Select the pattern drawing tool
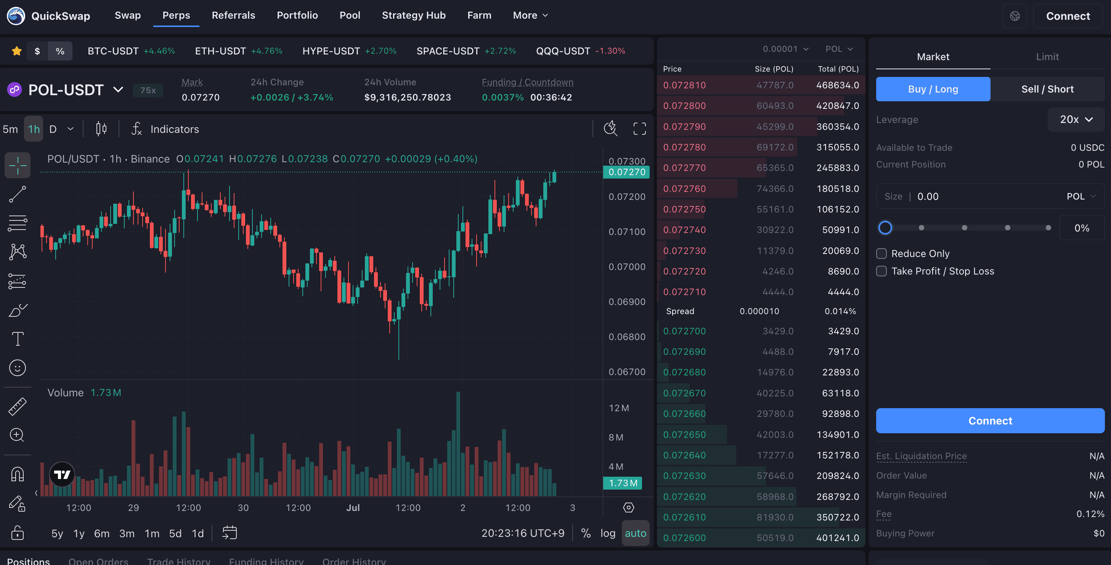Viewport: 1111px width, 565px height. (18, 252)
